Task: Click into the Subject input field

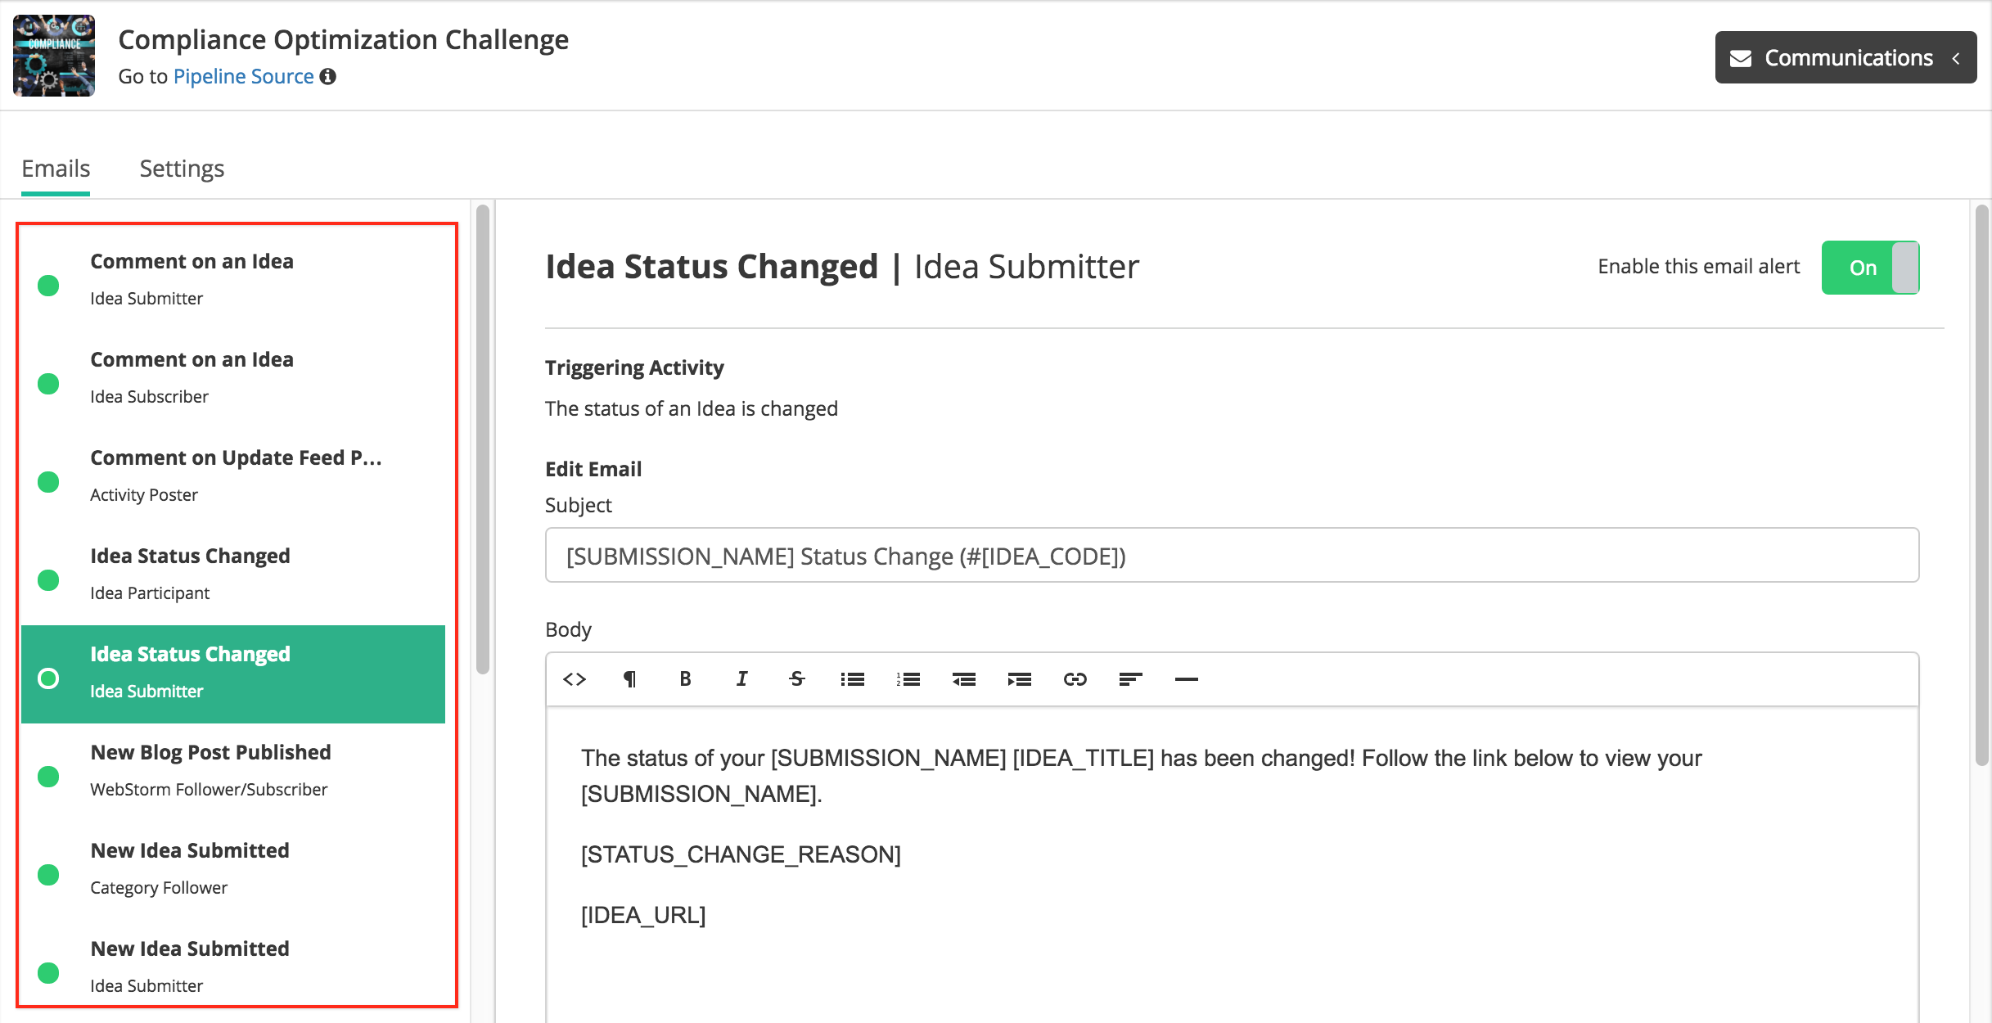Action: 1232,556
